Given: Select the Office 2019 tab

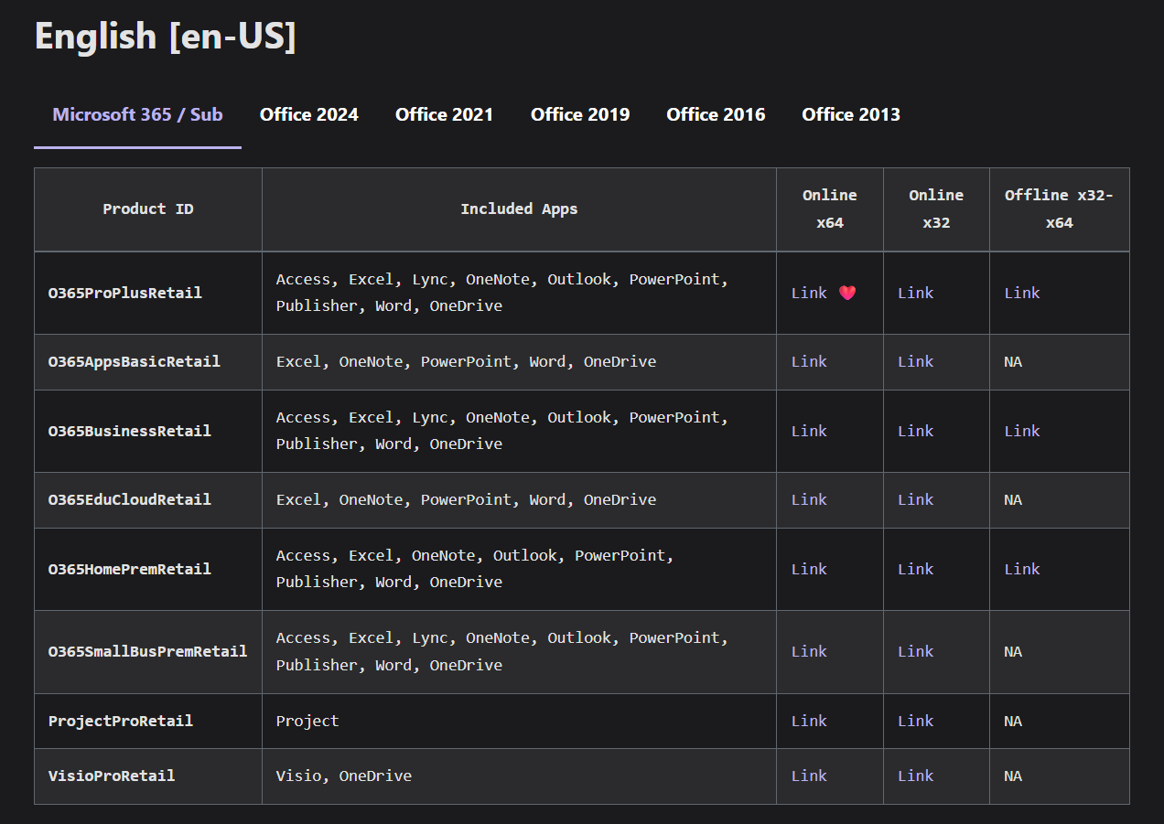Looking at the screenshot, I should (x=580, y=114).
